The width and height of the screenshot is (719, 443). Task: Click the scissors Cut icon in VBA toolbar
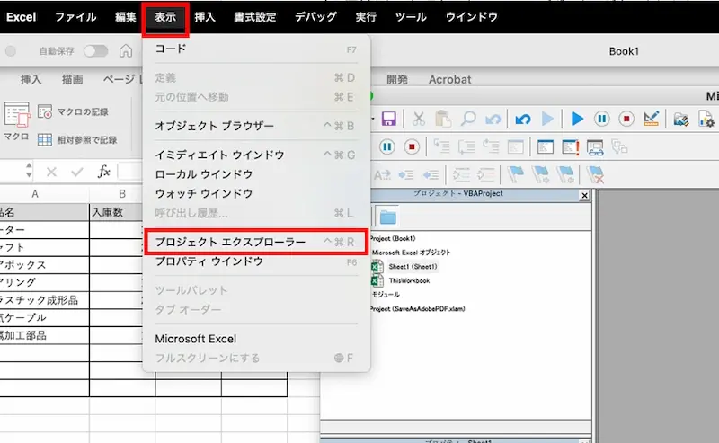coord(418,119)
